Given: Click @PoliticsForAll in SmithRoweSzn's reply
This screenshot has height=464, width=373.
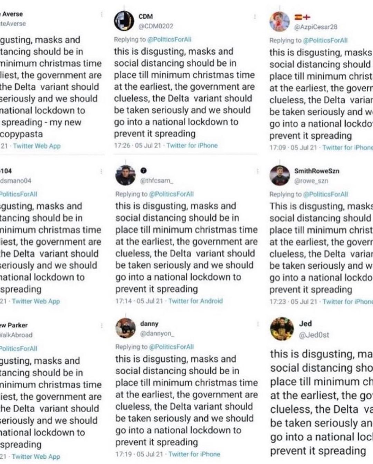Looking at the screenshot, I should pos(325,194).
